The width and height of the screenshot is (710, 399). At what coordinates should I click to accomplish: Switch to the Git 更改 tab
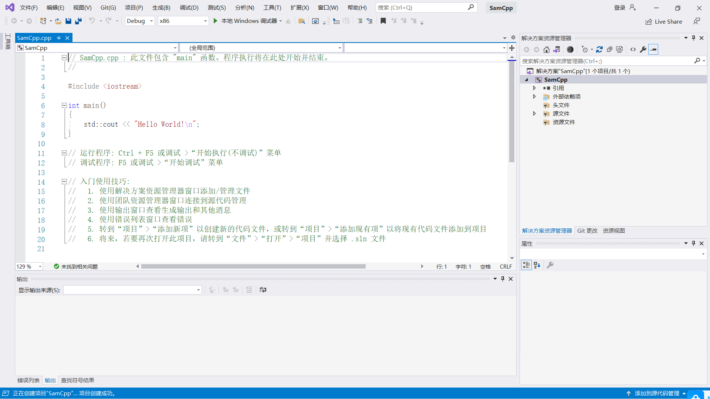587,231
